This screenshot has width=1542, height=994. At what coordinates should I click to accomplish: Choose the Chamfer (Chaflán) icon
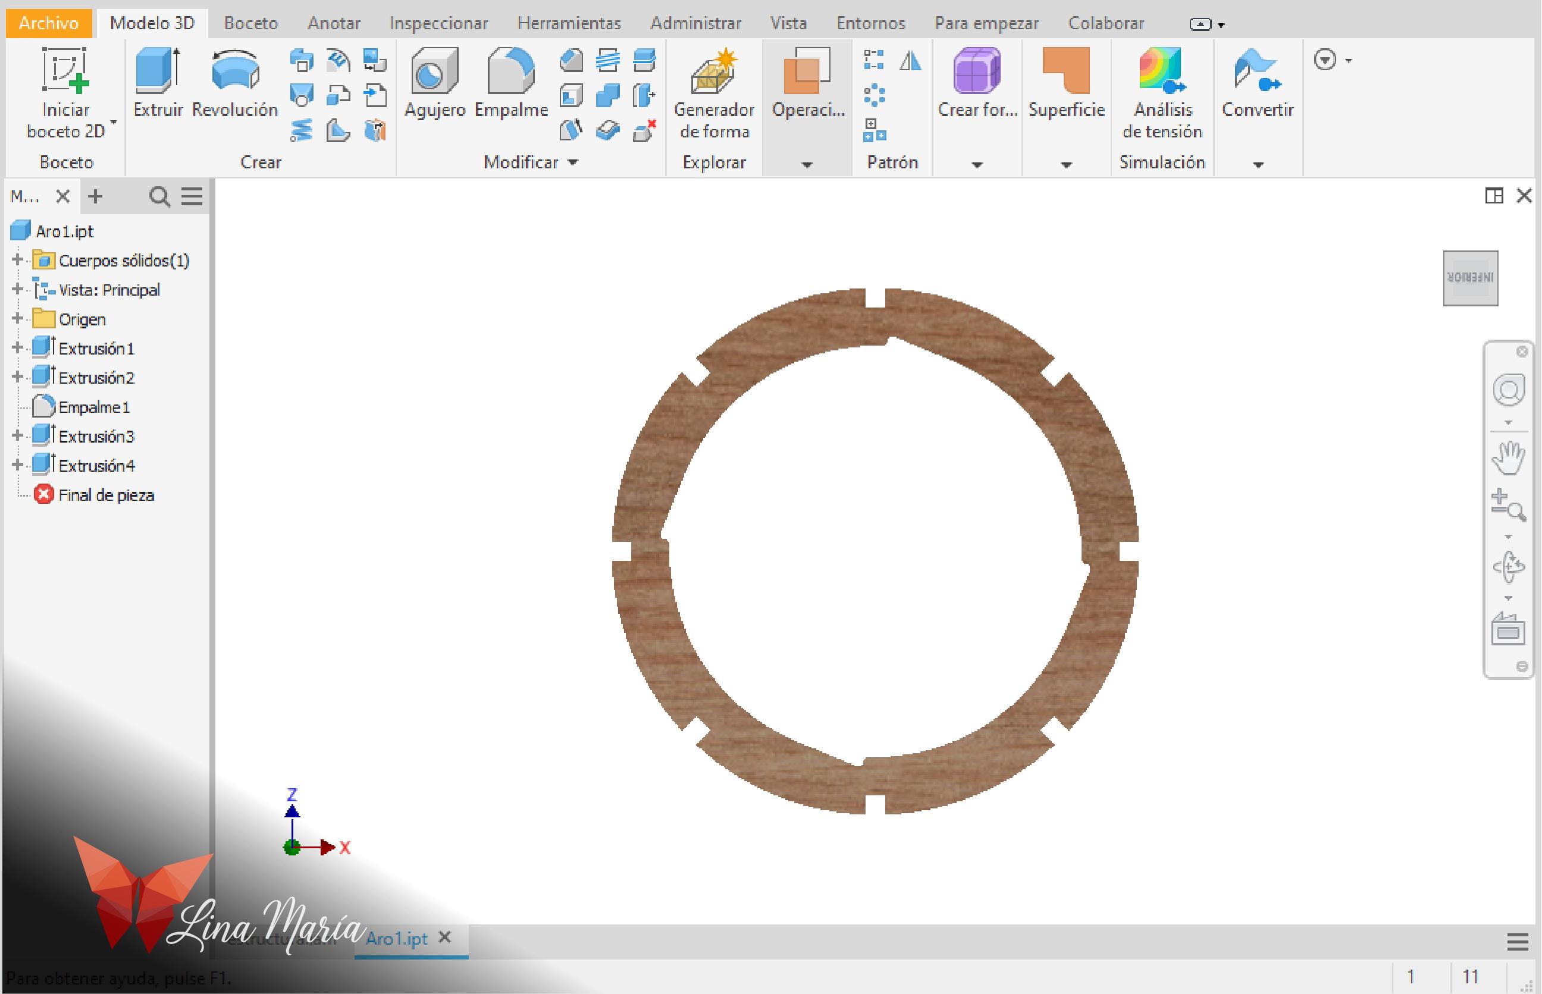(571, 61)
